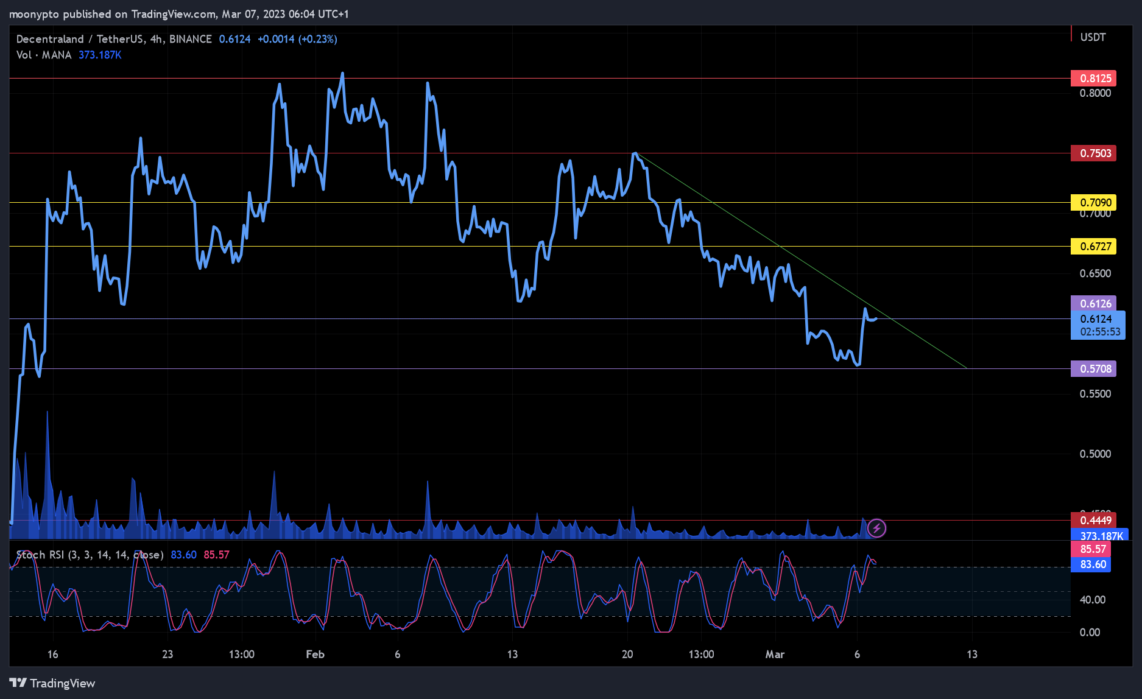
Task: Click the Feb label on time axis
Action: (315, 654)
